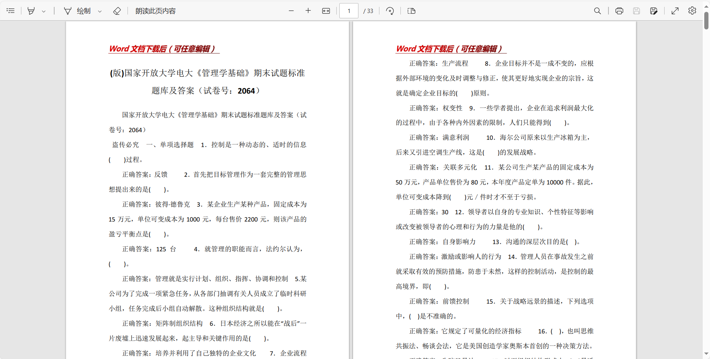Click the text 正确答案：权变性
710x359 pixels.
tap(436, 108)
